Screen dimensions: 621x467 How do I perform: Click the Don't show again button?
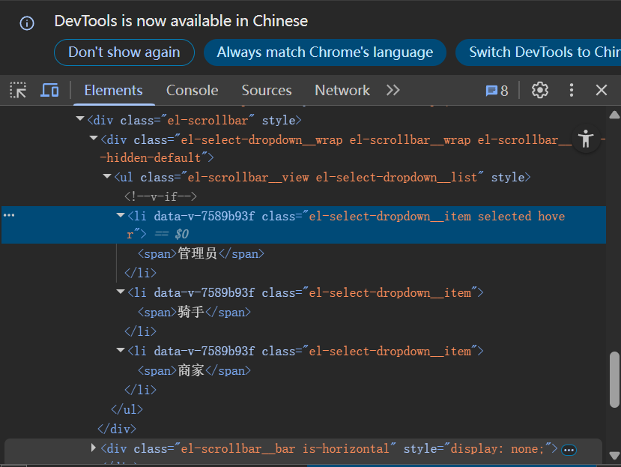point(124,52)
